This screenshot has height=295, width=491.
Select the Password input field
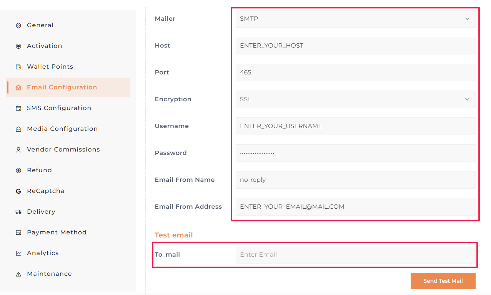(355, 153)
